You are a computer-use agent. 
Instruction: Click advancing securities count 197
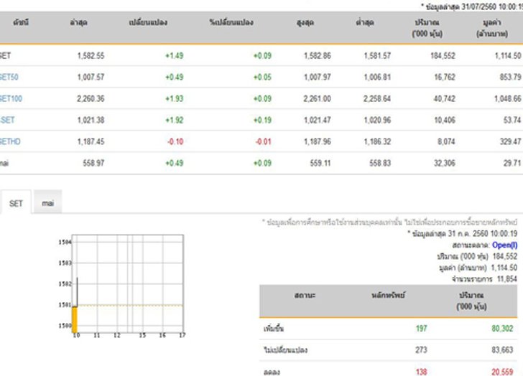421,329
